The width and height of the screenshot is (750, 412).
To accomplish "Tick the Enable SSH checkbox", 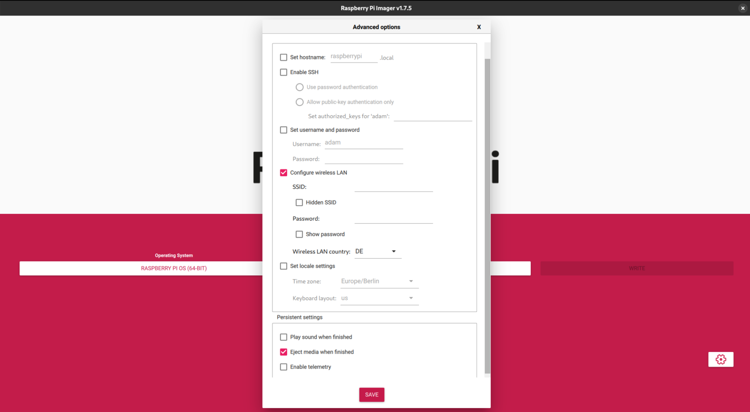I will point(284,72).
